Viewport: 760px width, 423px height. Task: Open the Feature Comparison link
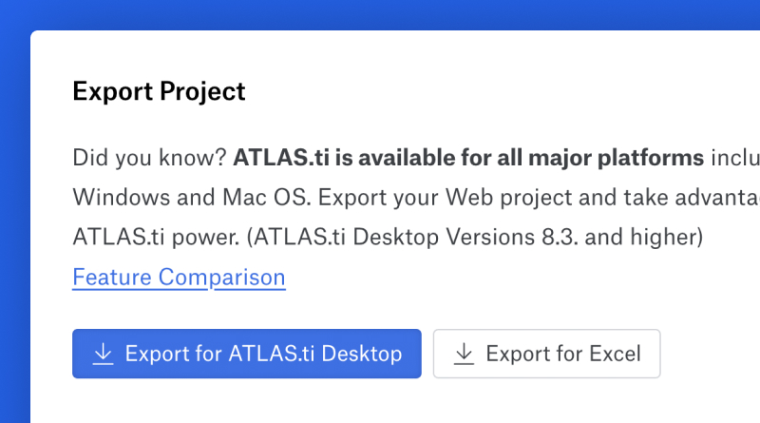point(179,278)
